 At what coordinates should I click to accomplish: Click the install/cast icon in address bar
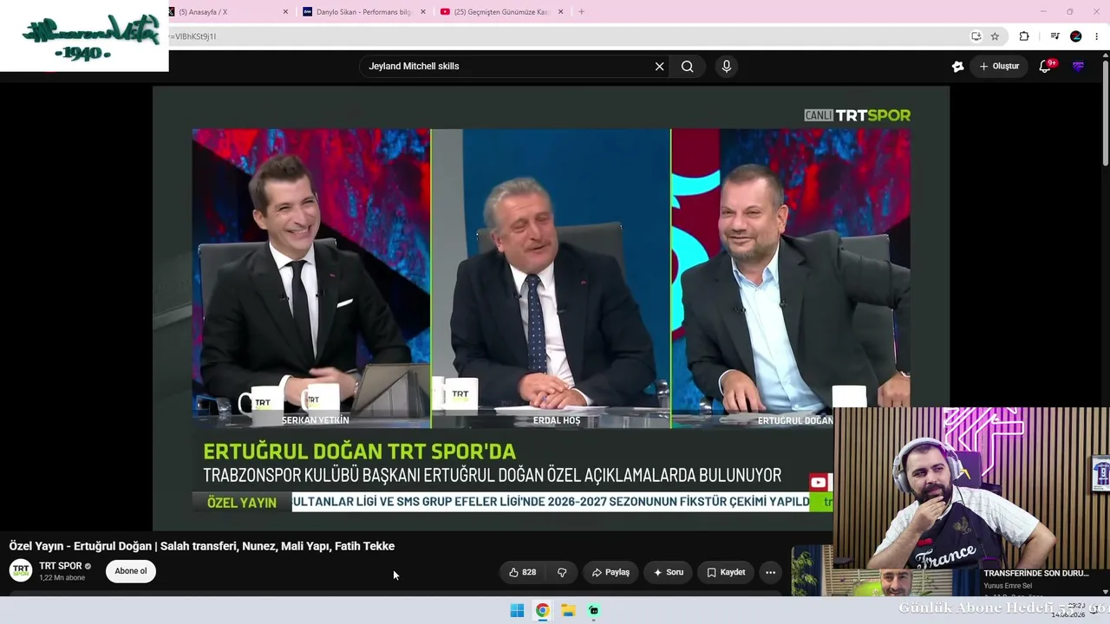pos(976,36)
